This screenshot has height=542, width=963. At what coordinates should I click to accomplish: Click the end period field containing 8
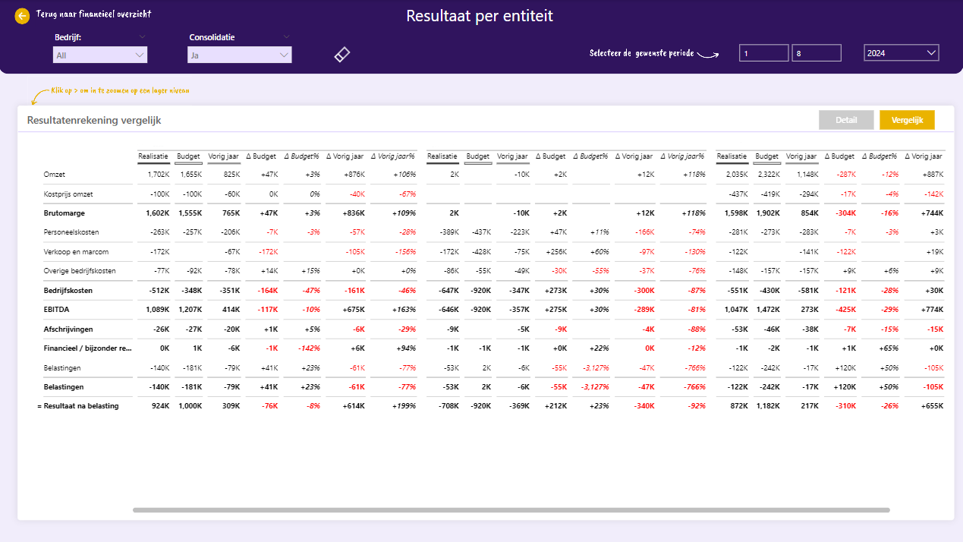coord(816,53)
